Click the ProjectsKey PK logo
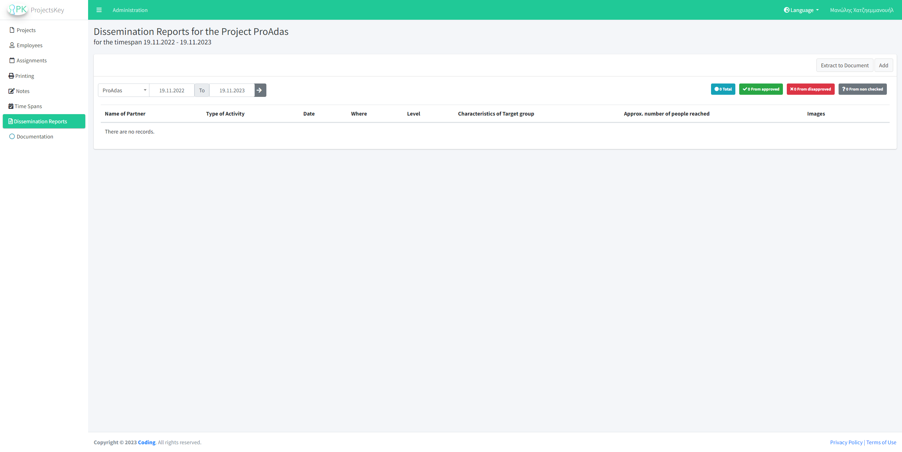This screenshot has width=902, height=452. coord(18,10)
